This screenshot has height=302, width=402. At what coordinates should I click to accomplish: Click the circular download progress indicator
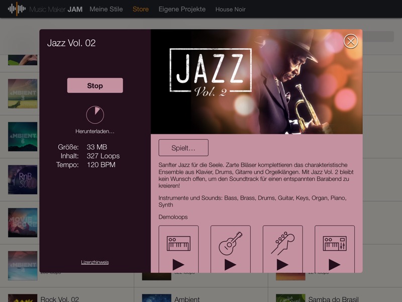(95, 115)
